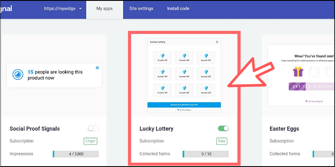Close the Lucky Lottery preview popup
Screen dimensions: 335x167
point(217,42)
